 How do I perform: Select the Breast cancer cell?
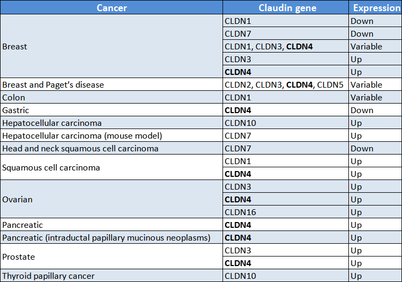click(x=15, y=47)
